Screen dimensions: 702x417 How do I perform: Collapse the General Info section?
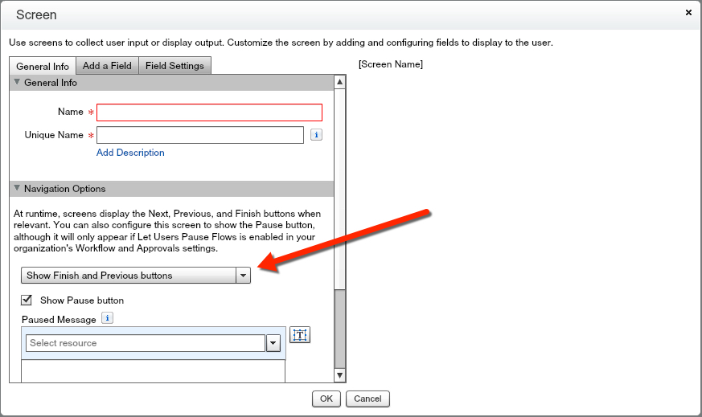point(18,83)
